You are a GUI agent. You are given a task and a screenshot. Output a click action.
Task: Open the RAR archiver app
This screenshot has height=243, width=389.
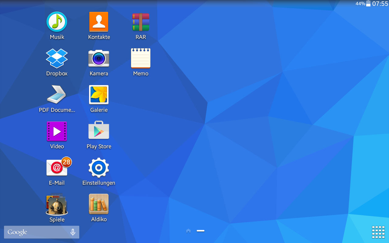141,22
